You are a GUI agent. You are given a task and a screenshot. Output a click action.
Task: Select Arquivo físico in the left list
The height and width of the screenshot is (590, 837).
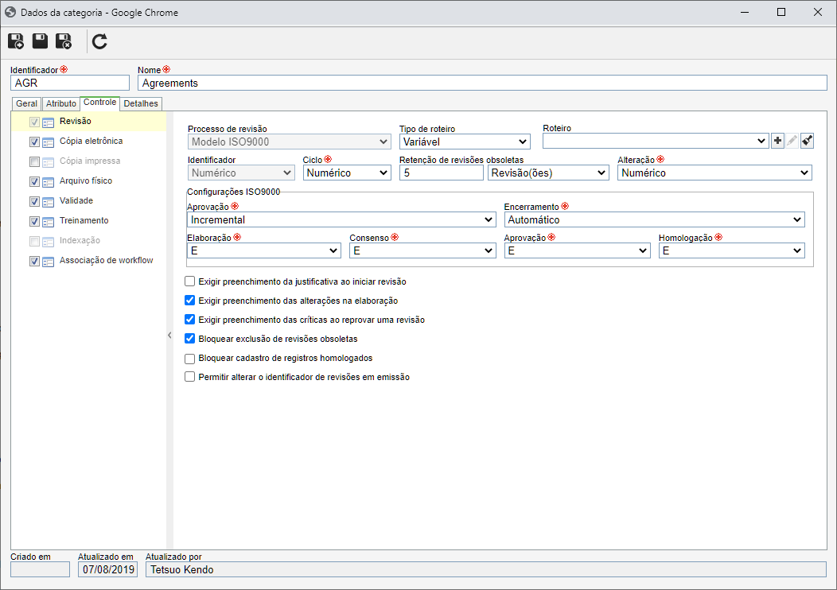(x=86, y=180)
